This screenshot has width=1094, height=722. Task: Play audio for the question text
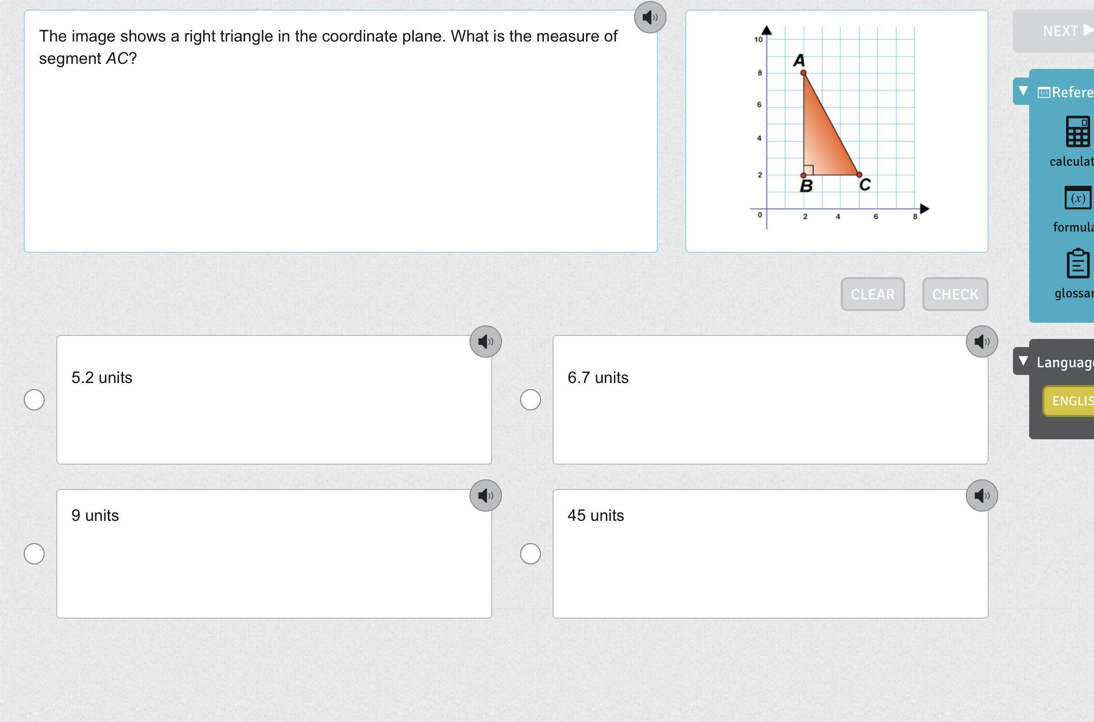(650, 18)
